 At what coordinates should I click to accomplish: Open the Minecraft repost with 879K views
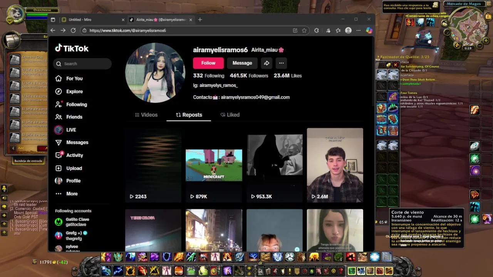click(x=214, y=165)
